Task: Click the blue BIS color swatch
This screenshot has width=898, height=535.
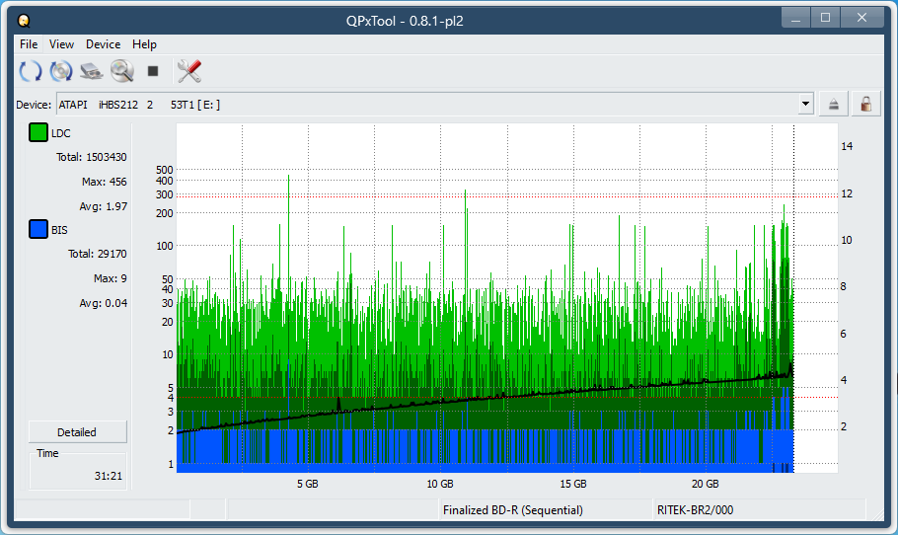Action: [x=38, y=230]
